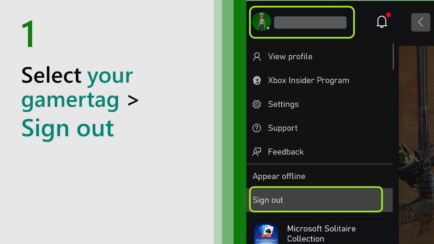434x244 pixels.
Task: Click the game artwork behind the menu
Action: (x=416, y=145)
